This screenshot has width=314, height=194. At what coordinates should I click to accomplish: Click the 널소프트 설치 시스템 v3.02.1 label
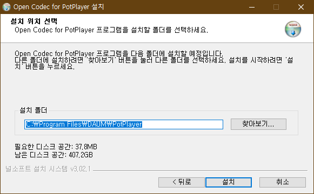click(x=48, y=169)
